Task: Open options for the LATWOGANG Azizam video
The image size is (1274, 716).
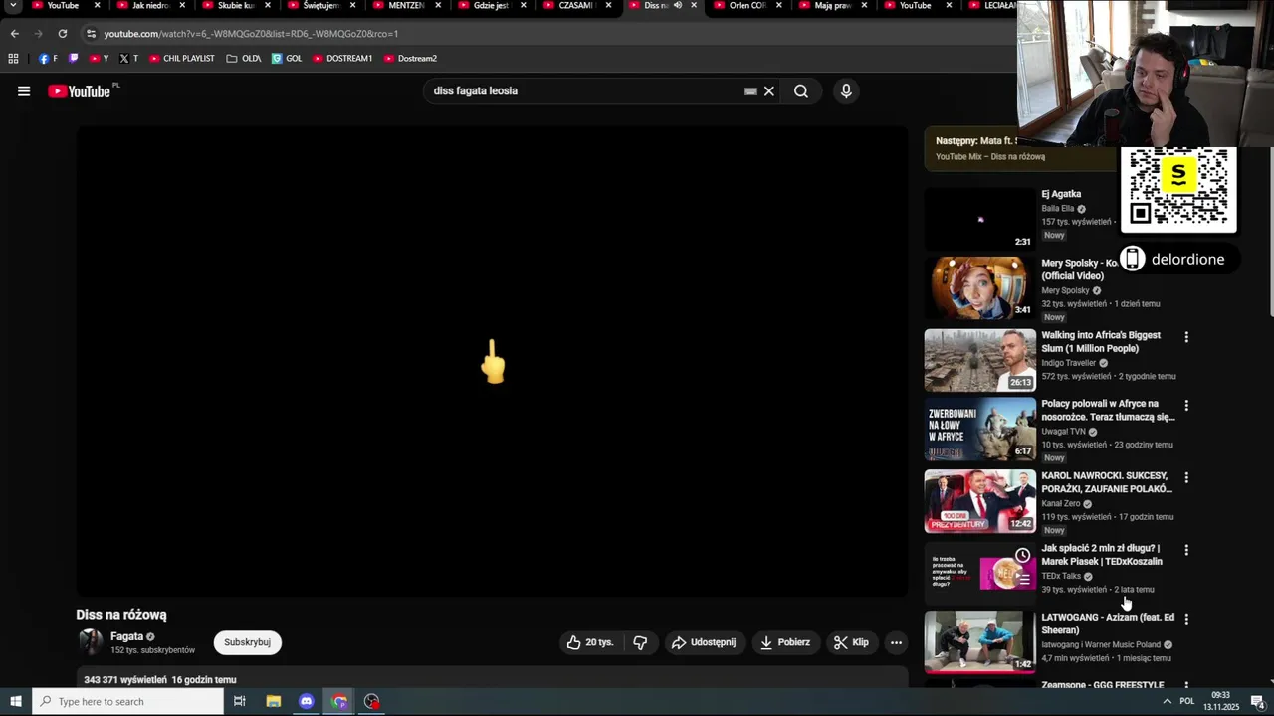Action: 1185,619
